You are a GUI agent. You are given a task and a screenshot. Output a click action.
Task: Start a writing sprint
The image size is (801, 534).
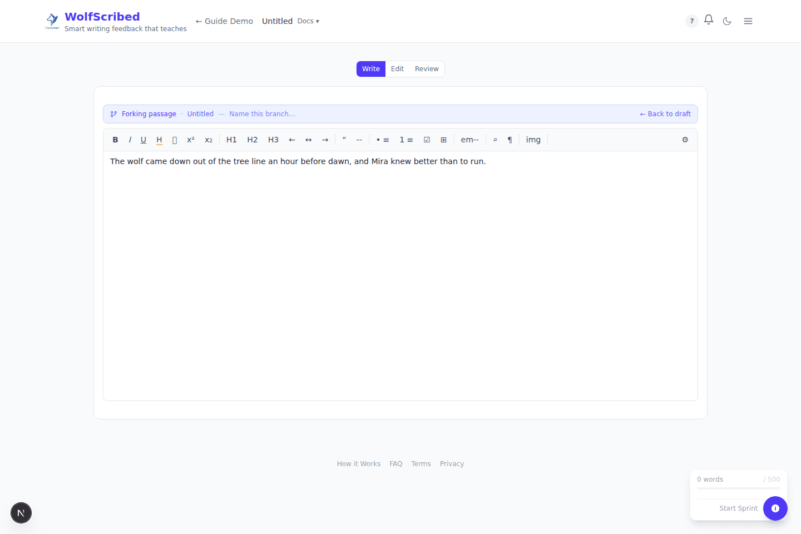coord(738,508)
